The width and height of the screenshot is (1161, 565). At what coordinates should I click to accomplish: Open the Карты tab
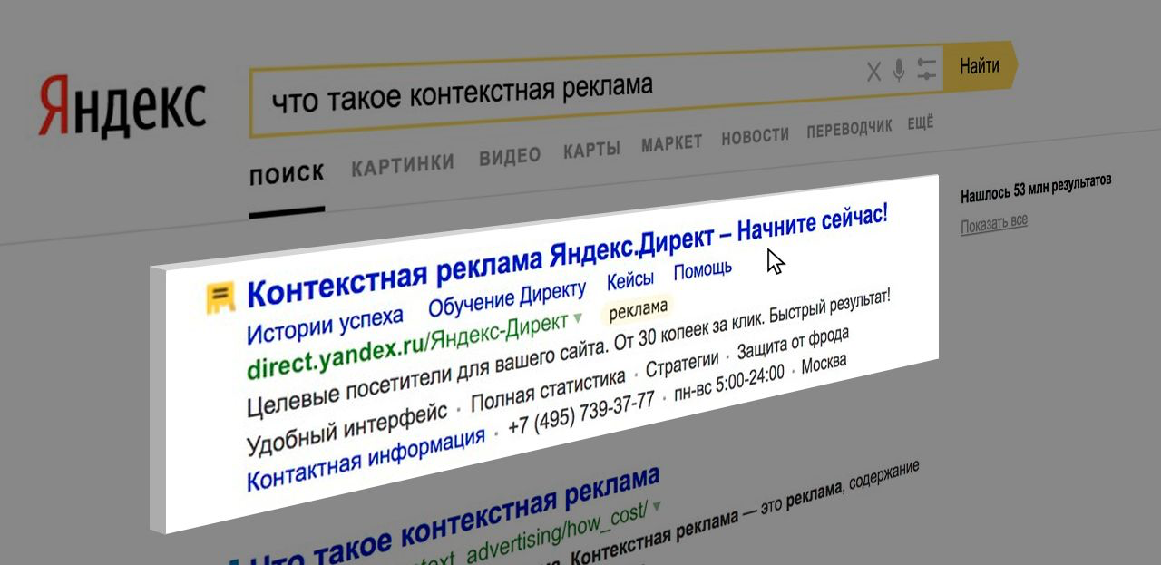[591, 150]
